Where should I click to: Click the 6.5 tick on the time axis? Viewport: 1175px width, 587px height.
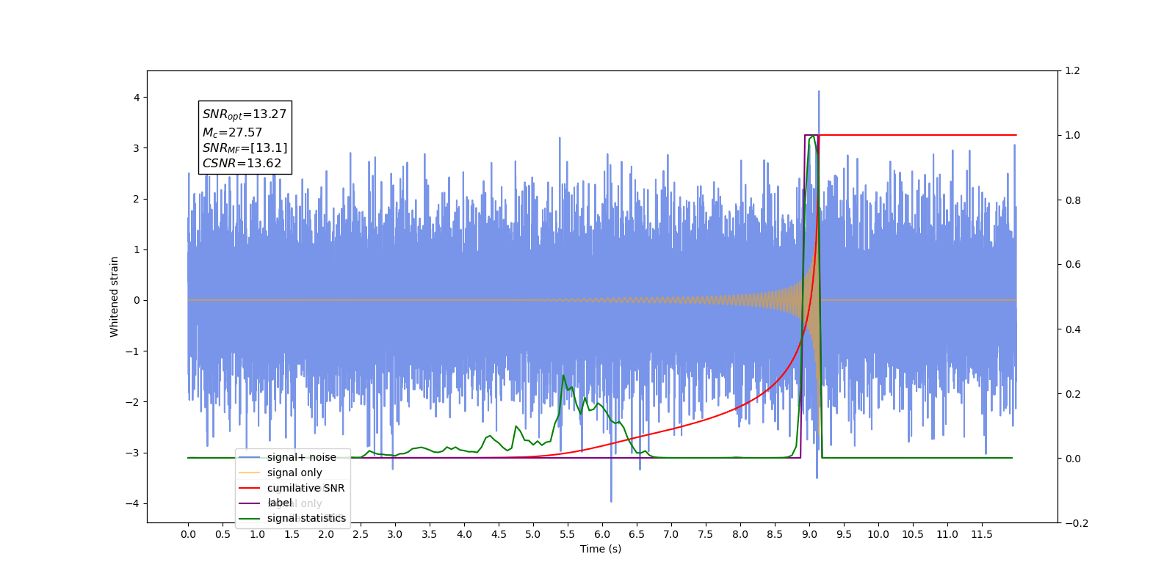pos(637,534)
